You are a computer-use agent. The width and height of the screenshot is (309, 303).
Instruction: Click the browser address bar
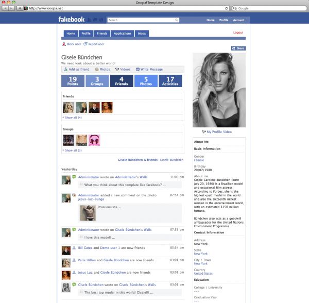[x=126, y=8]
